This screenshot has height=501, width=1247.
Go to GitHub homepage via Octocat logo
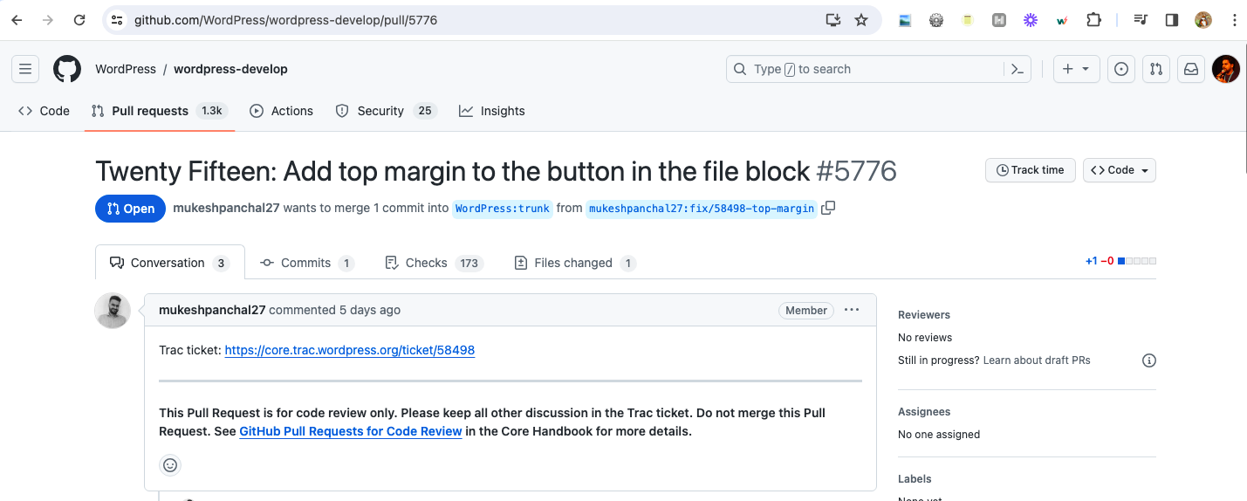[x=67, y=69]
